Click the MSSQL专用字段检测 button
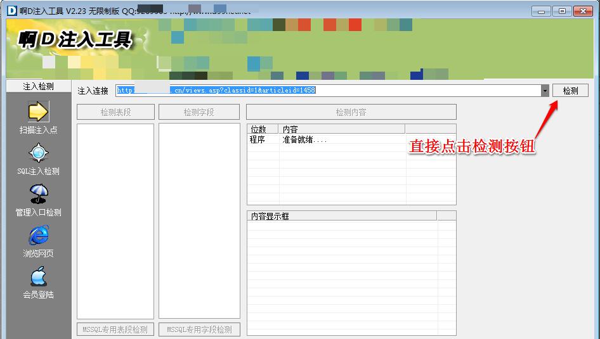Screen dimensions: 600x339 pyautogui.click(x=199, y=329)
